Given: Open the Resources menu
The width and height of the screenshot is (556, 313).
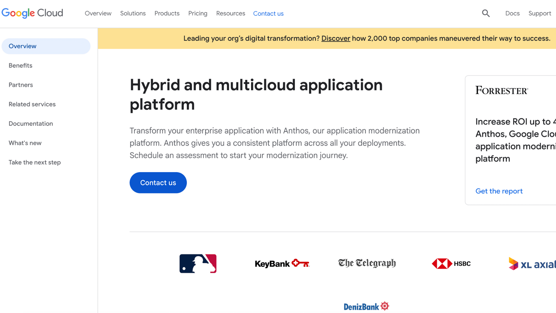Looking at the screenshot, I should [x=231, y=13].
